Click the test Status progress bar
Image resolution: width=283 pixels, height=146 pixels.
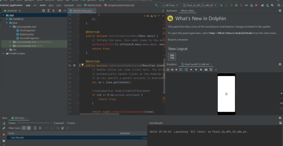pyautogui.click(x=34, y=123)
